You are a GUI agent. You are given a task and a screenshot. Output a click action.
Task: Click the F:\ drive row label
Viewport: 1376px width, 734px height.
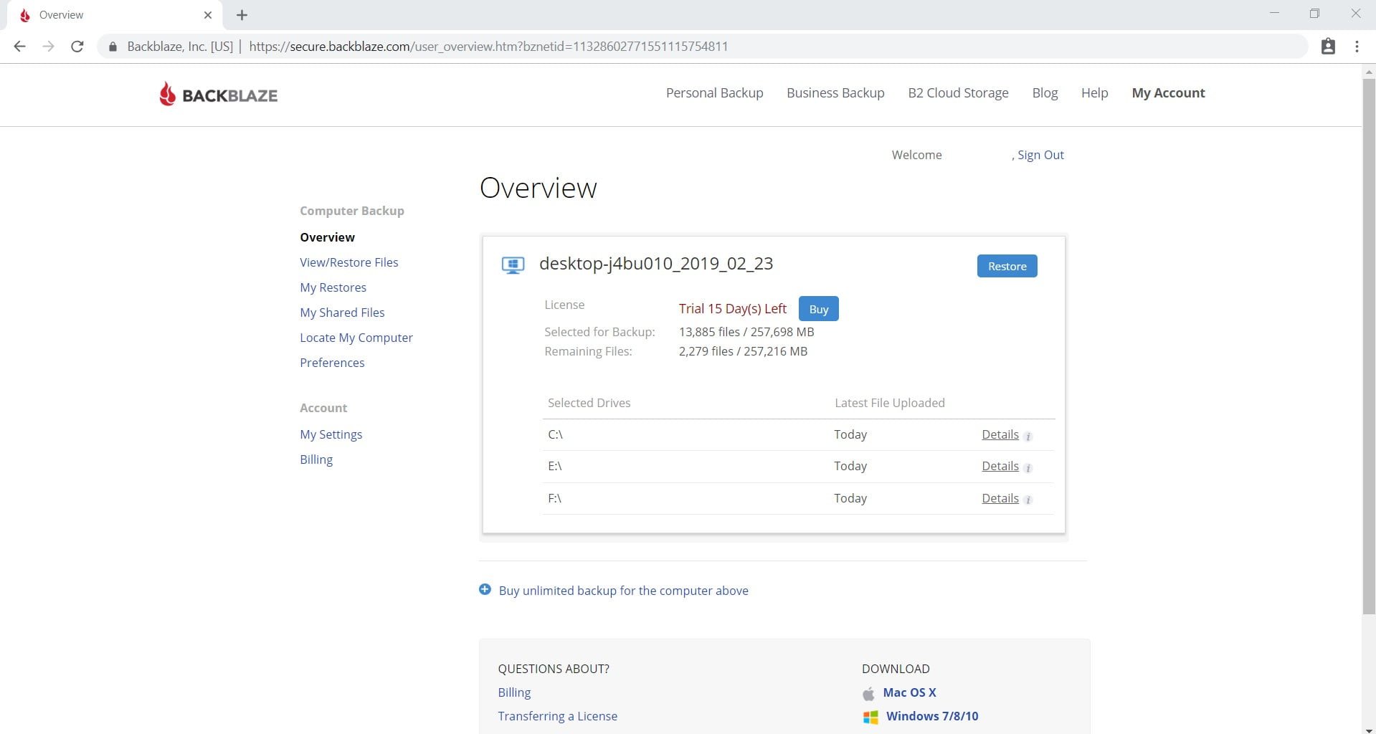pos(554,498)
